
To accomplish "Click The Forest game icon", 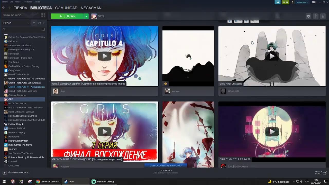I will point(6,62).
